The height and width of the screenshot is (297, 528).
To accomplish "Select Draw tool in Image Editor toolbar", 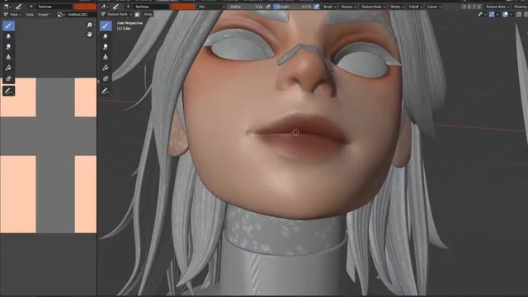I will 8,26.
